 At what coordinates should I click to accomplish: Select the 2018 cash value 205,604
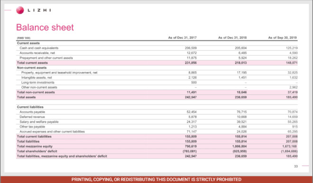[241, 48]
